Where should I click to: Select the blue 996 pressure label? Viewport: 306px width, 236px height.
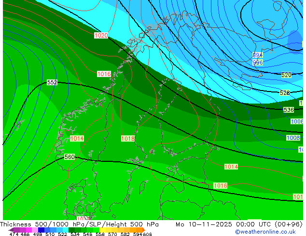coord(258,63)
